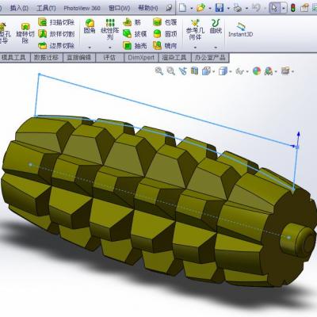The height and width of the screenshot is (317, 317).
Task: Click the Display Style cube icon
Action: point(223,71)
